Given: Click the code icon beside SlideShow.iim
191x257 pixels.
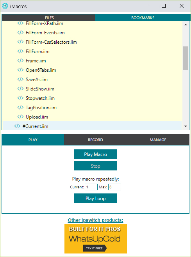Looking at the screenshot, I should pos(20,89).
